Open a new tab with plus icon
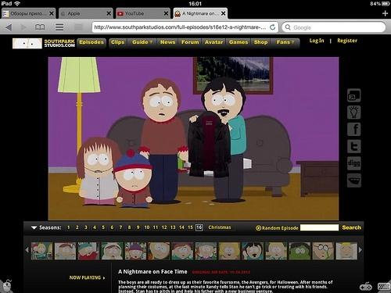391x293 pixels. point(385,13)
